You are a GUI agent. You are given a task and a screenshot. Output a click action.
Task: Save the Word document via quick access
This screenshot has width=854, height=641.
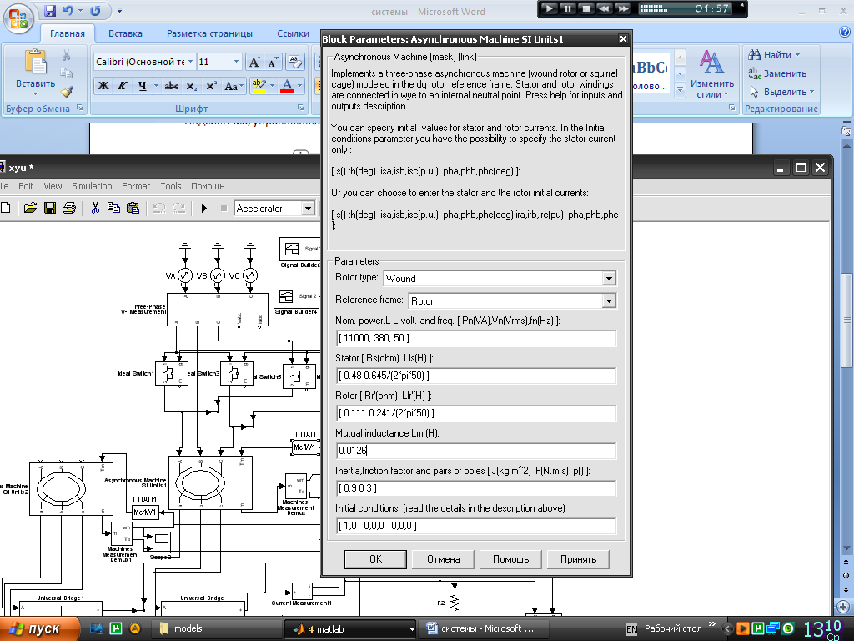[x=50, y=10]
